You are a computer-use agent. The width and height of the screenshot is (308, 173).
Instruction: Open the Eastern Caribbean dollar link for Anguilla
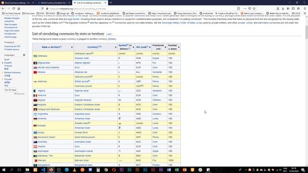coord(88,105)
